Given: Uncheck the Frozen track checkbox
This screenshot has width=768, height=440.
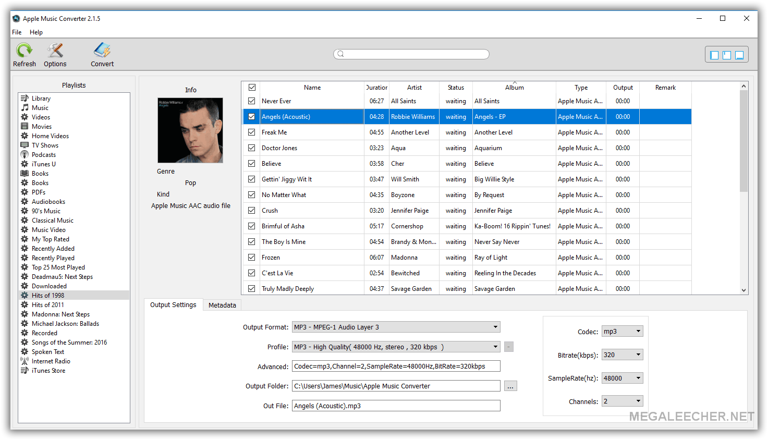Looking at the screenshot, I should (252, 258).
